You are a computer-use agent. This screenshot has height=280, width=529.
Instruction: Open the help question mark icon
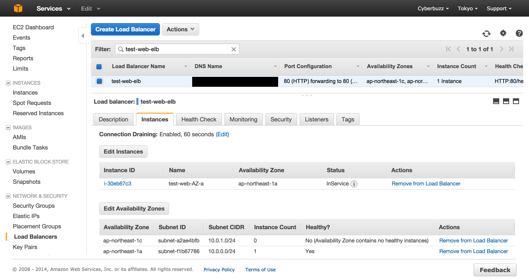(x=519, y=33)
